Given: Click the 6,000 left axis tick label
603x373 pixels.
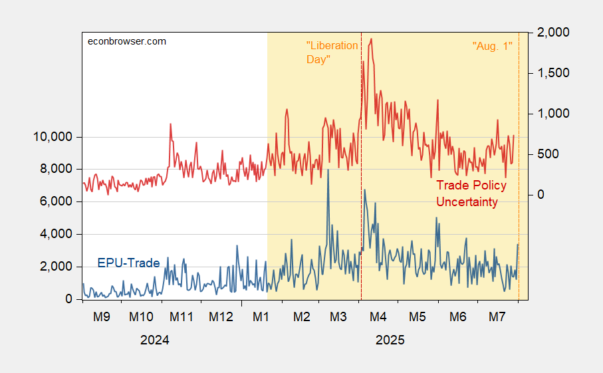Looking at the screenshot, I should pos(55,201).
